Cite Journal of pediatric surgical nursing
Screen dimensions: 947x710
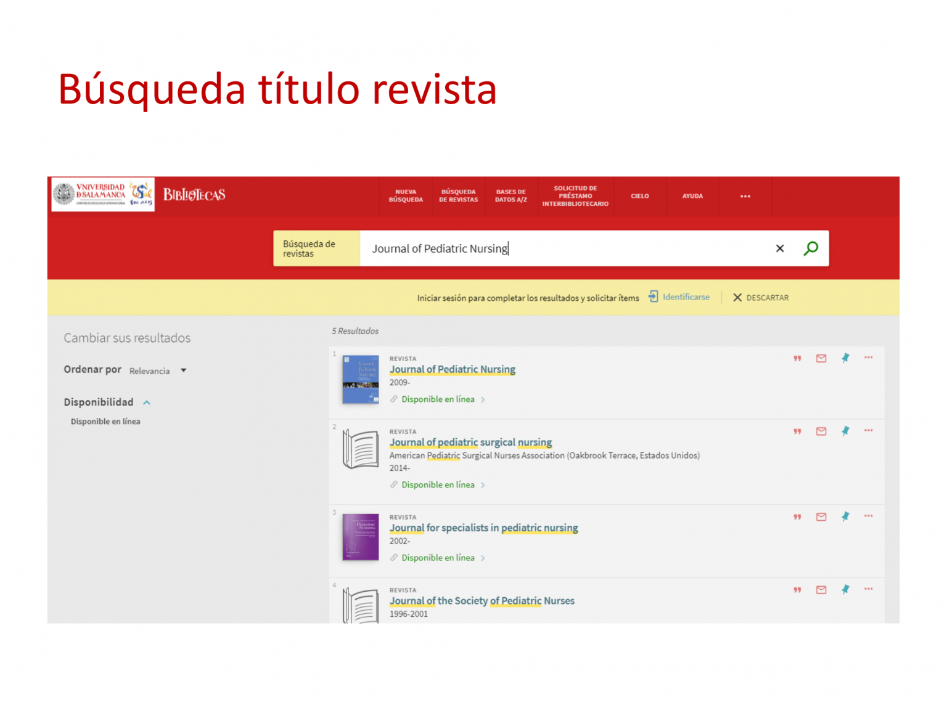(x=797, y=431)
